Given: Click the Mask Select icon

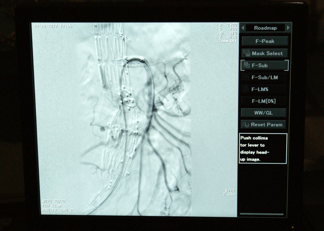Looking at the screenshot, I should tap(247, 53).
